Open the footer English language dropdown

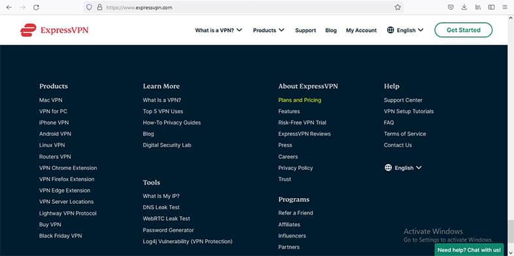[x=403, y=167]
